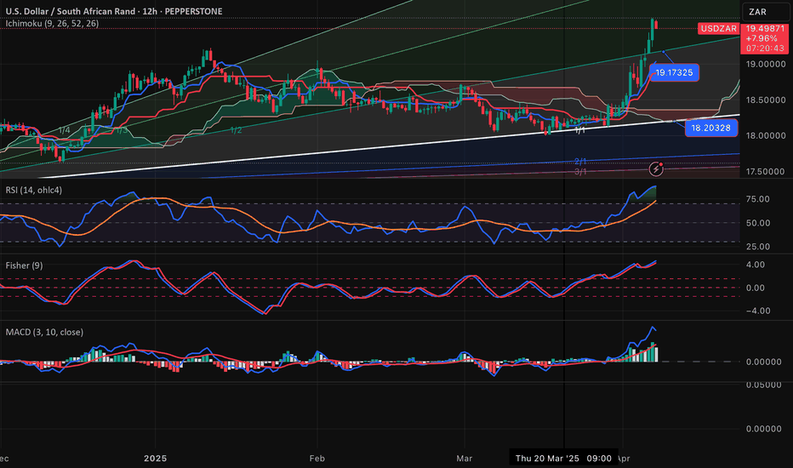This screenshot has width=793, height=468.
Task: Click the Thu 20 Mar '25 09:00 date marker
Action: (x=563, y=459)
